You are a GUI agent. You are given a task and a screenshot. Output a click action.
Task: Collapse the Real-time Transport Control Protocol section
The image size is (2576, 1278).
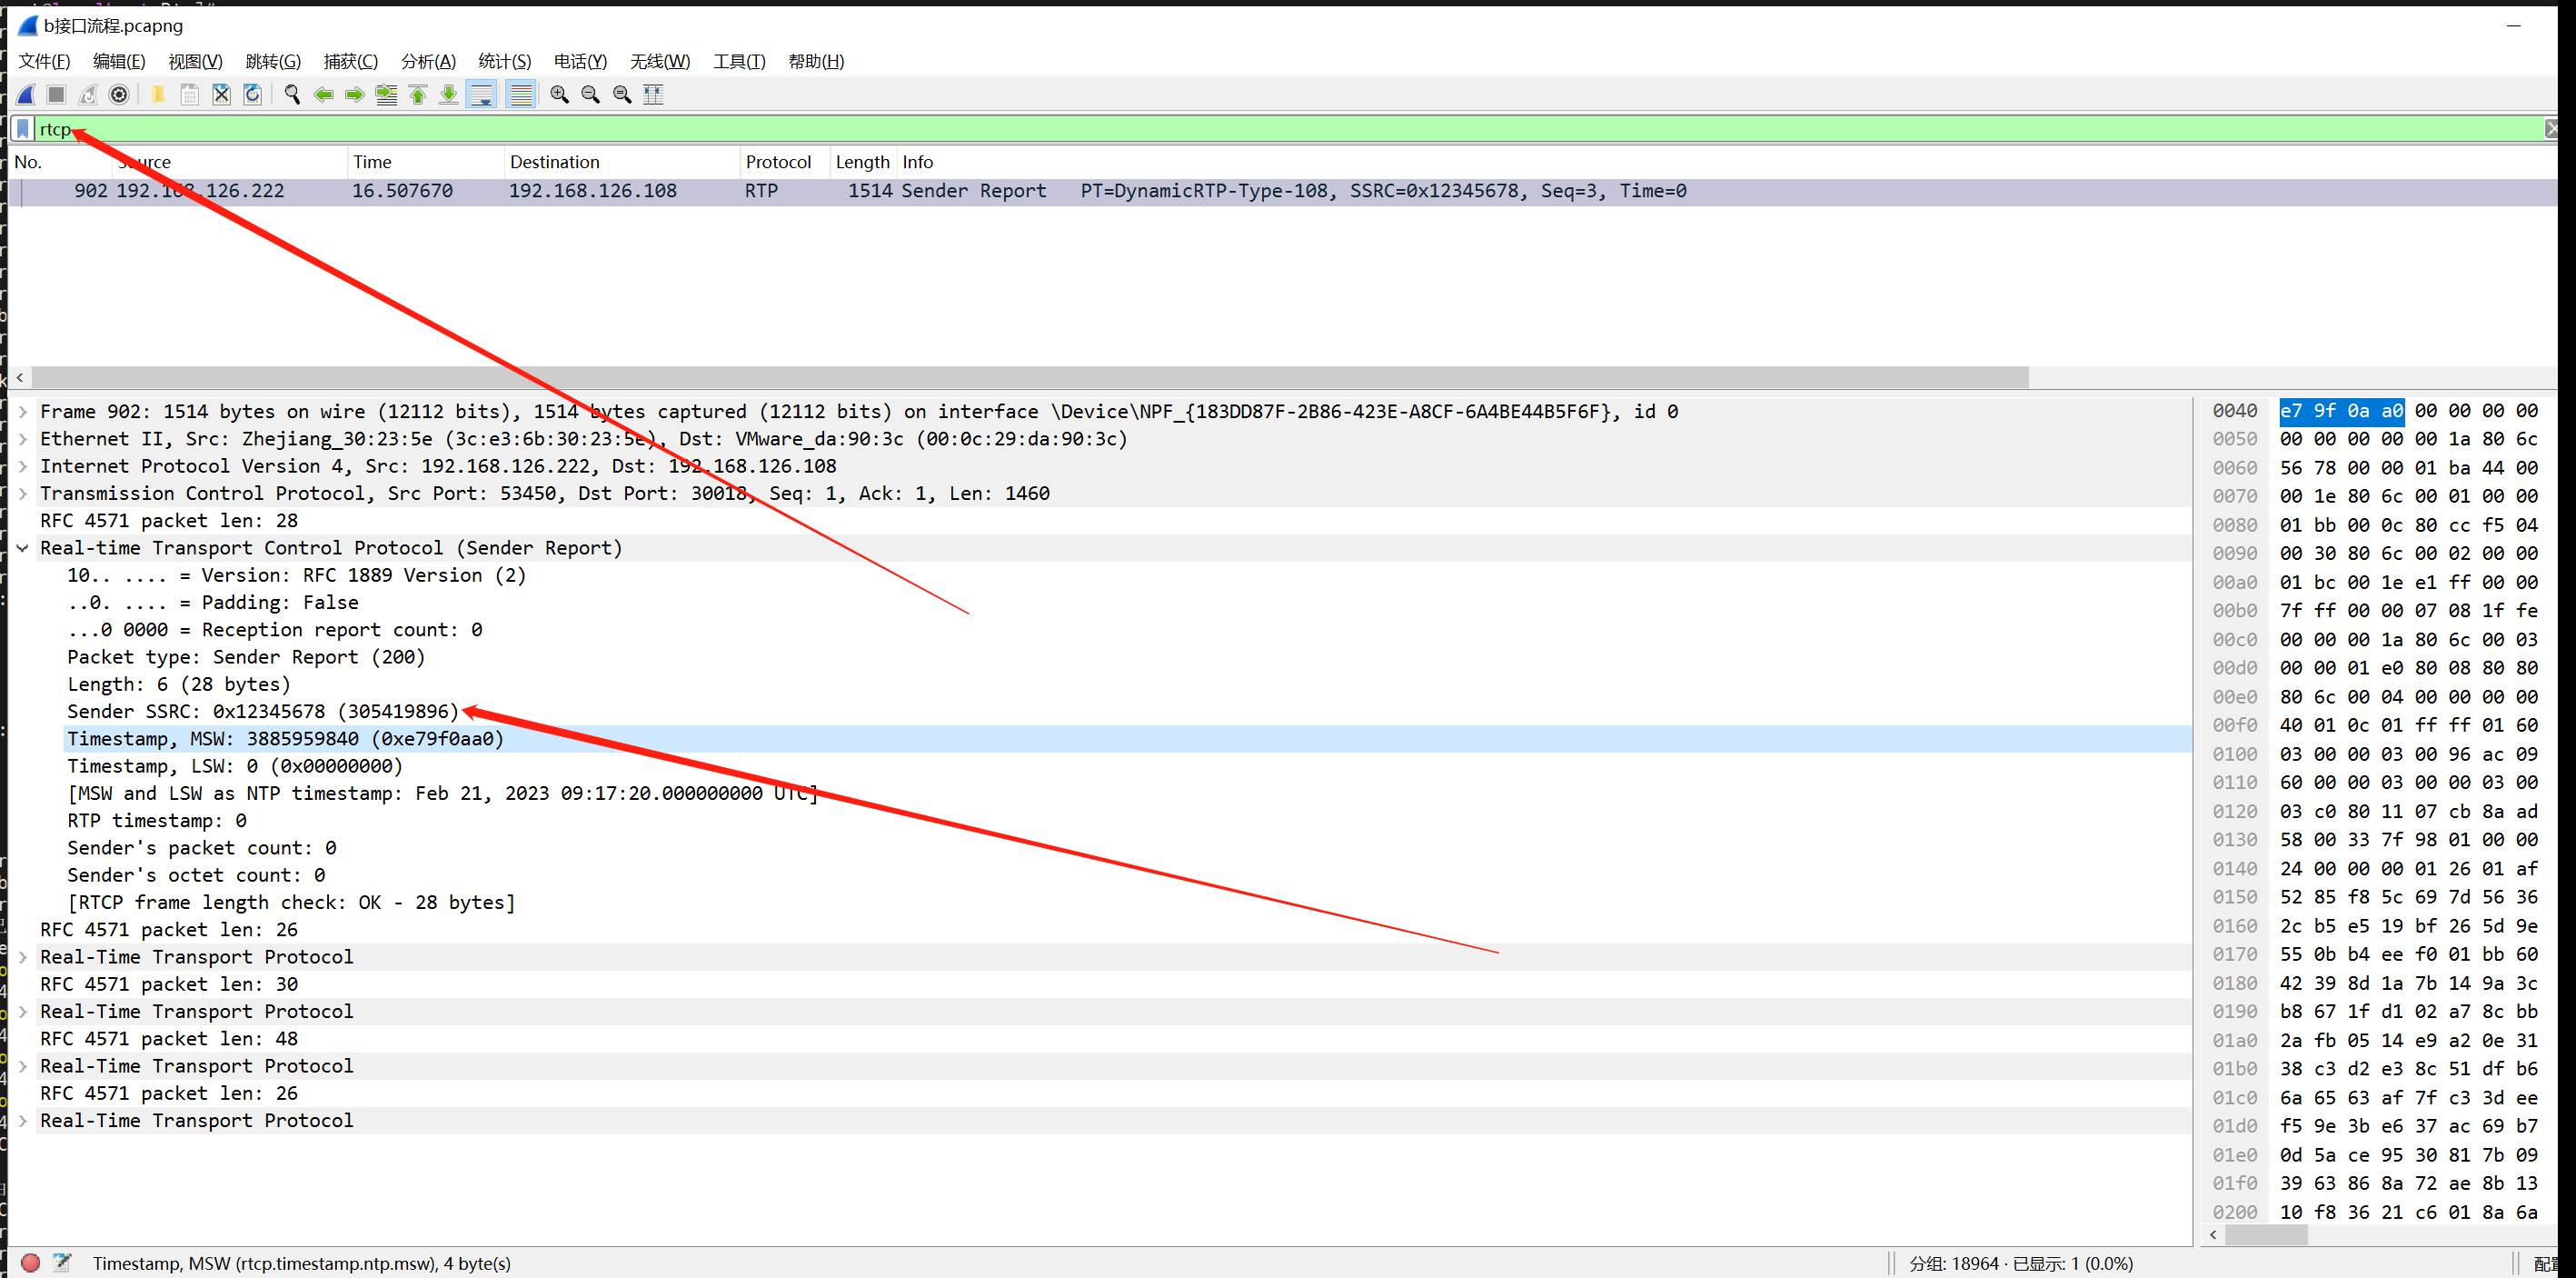(x=22, y=547)
